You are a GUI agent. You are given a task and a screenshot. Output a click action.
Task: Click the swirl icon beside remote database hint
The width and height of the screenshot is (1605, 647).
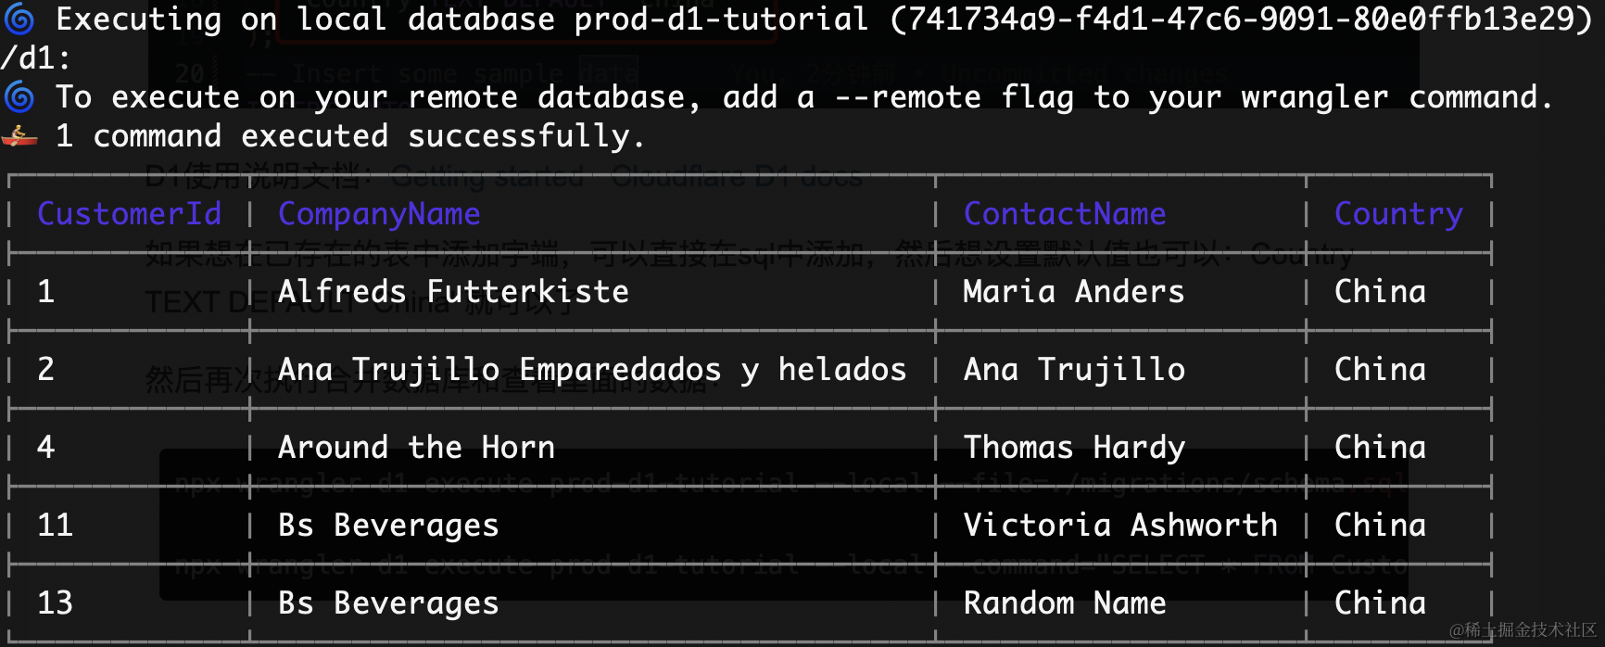click(19, 96)
